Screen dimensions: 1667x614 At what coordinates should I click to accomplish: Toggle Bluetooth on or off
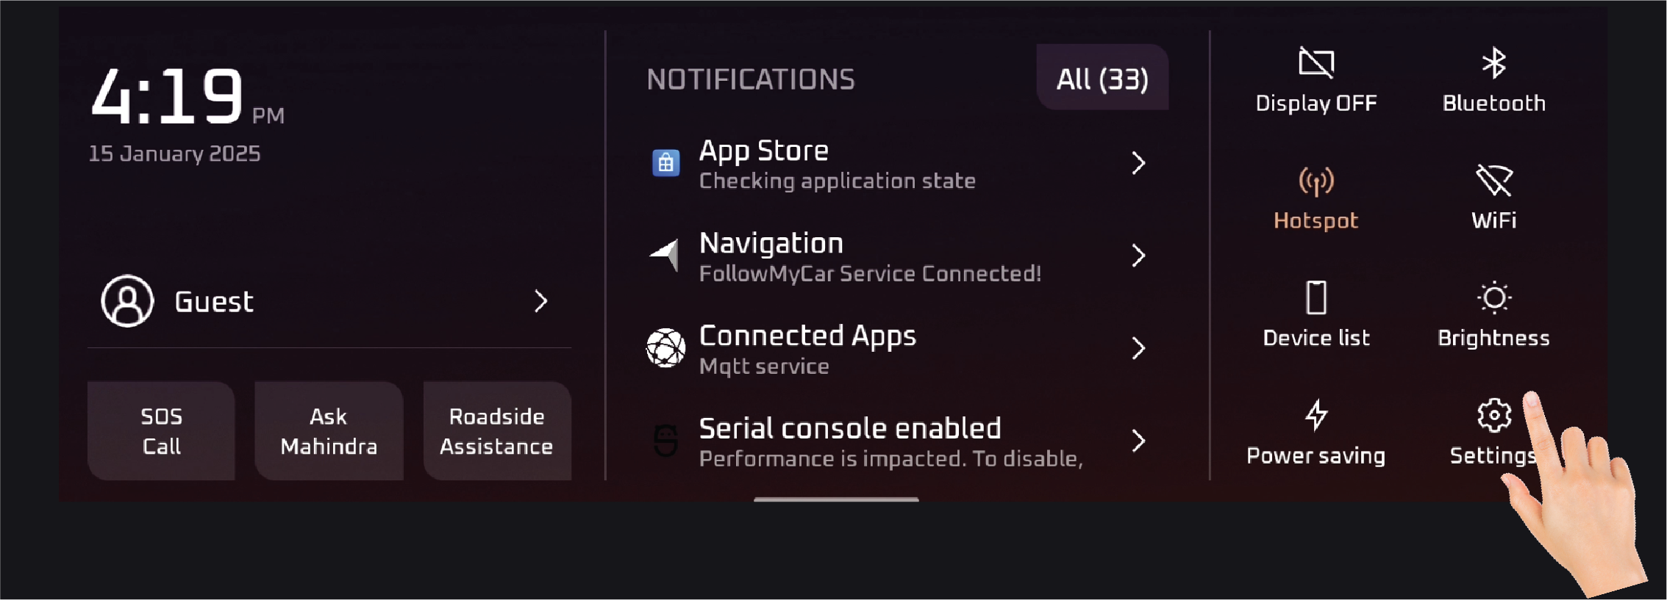pos(1493,79)
